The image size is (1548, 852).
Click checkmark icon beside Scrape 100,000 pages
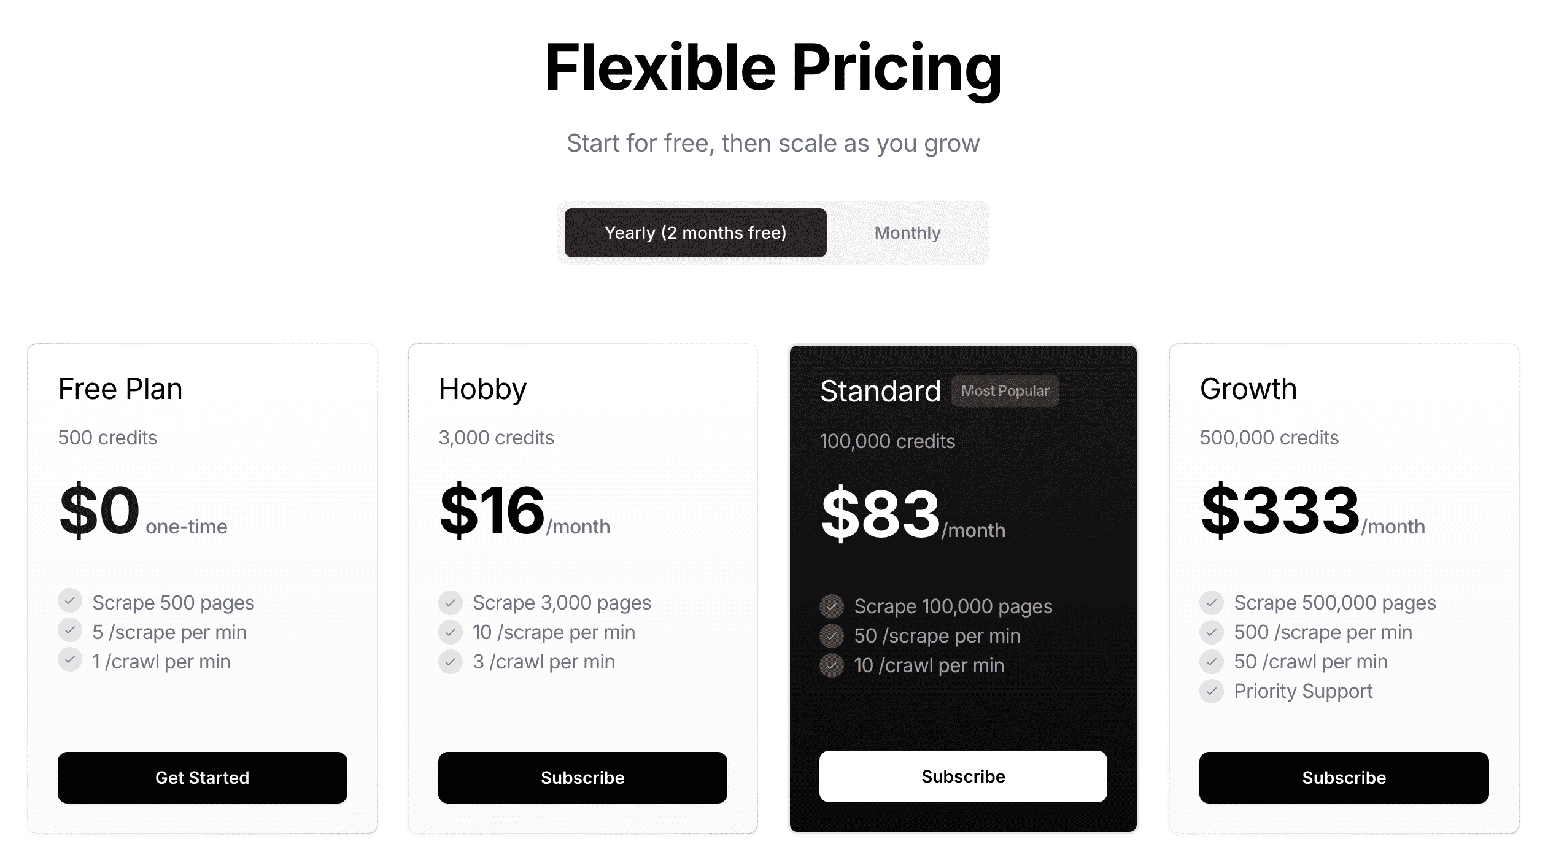[x=832, y=606]
